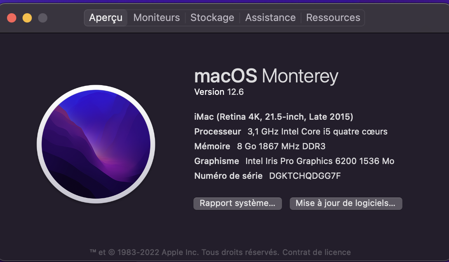Select the serial number DGKTCHQDGG7F
The width and height of the screenshot is (449, 262).
304,176
